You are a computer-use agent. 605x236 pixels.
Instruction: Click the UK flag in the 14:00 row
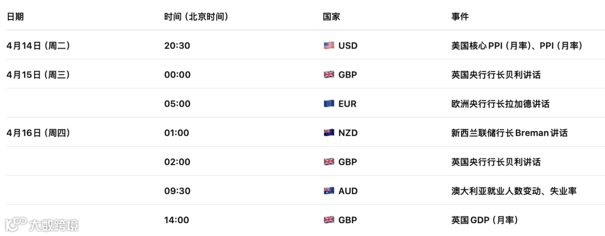(329, 220)
